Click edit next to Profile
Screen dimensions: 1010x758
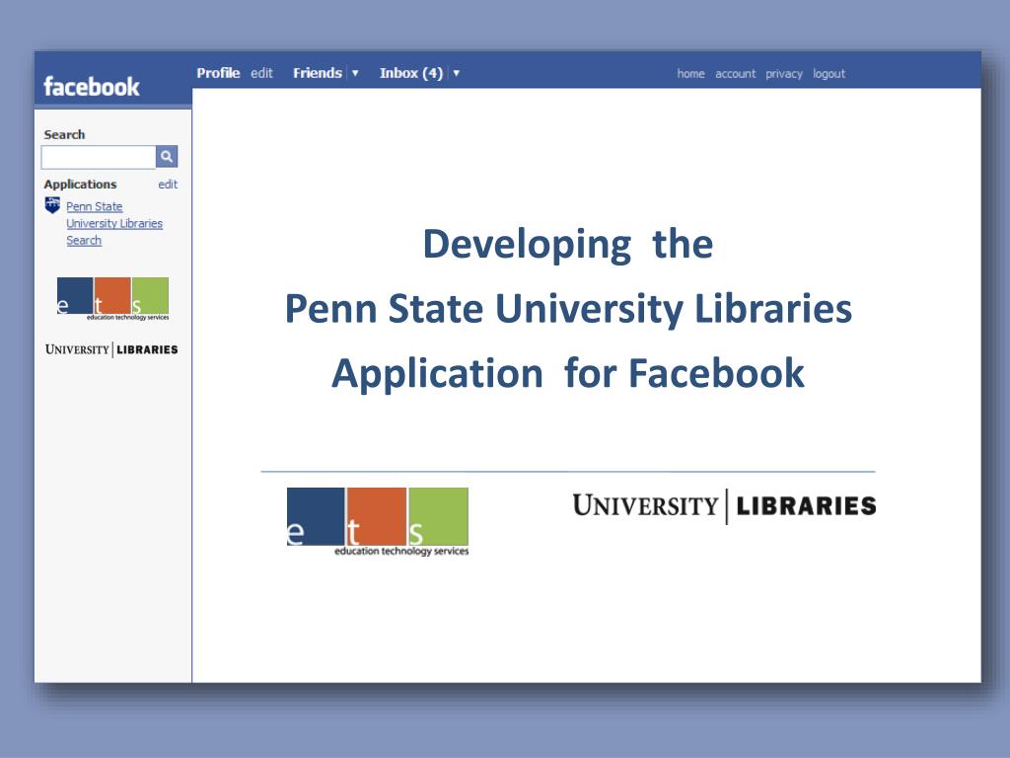pyautogui.click(x=261, y=73)
